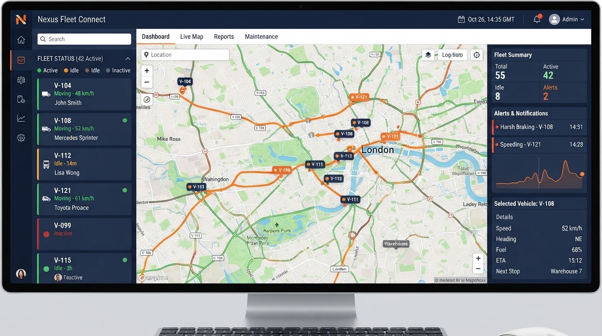Click the Oct 26, 14:35 GMT date text
The height and width of the screenshot is (336, 602).
(491, 19)
